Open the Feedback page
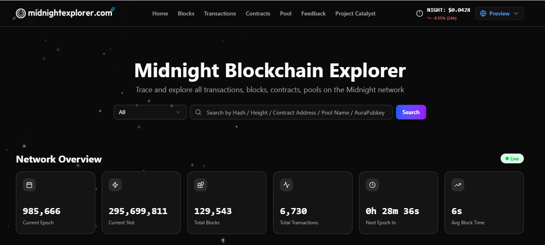The width and height of the screenshot is (545, 245). click(313, 13)
